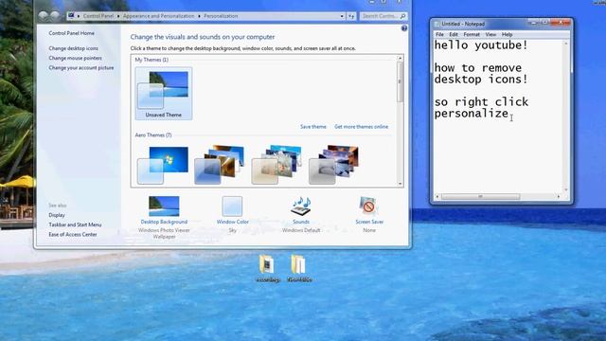Click Save theme link
The image size is (606, 341).
click(x=313, y=127)
